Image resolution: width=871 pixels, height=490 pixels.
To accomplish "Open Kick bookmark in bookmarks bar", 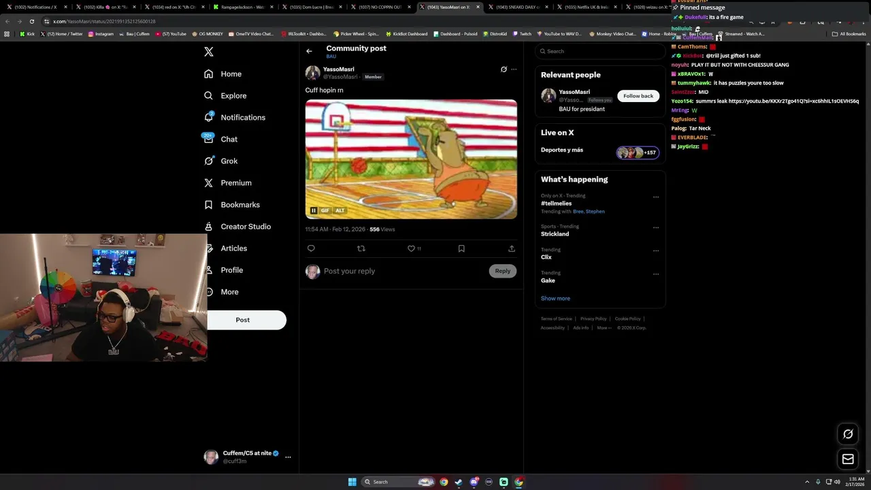I will [27, 33].
